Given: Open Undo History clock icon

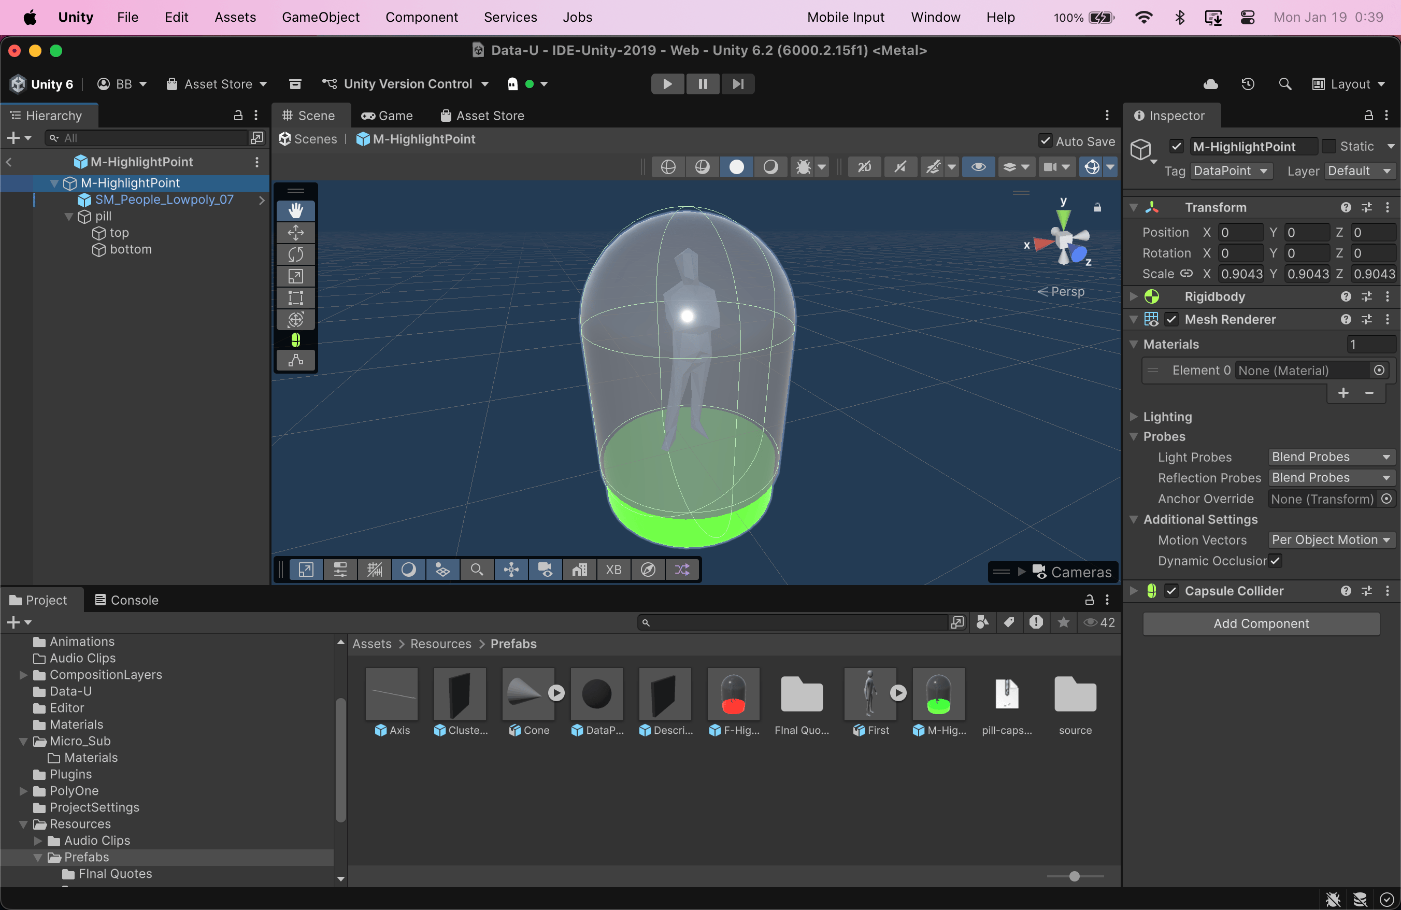Looking at the screenshot, I should [1247, 84].
